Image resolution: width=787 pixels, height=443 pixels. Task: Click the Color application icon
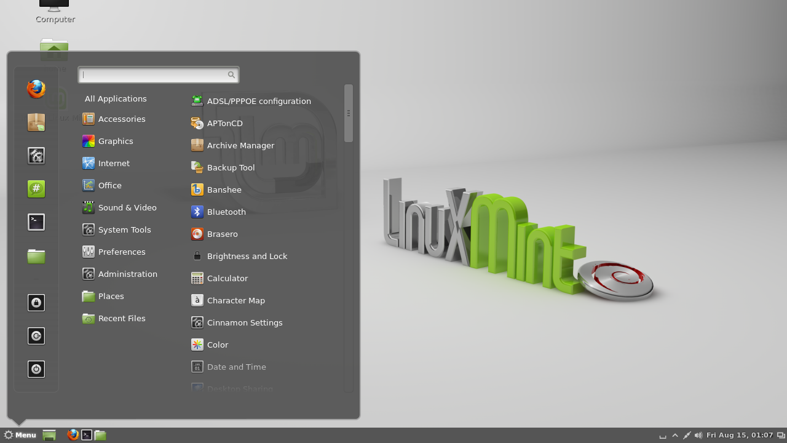tap(197, 345)
